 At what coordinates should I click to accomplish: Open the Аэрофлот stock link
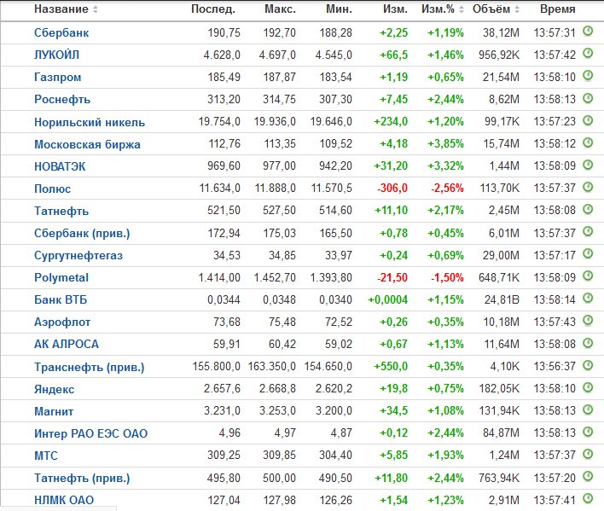(x=62, y=322)
